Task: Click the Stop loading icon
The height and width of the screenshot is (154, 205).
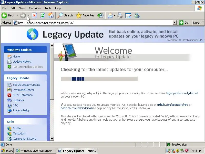Action: 34,15
